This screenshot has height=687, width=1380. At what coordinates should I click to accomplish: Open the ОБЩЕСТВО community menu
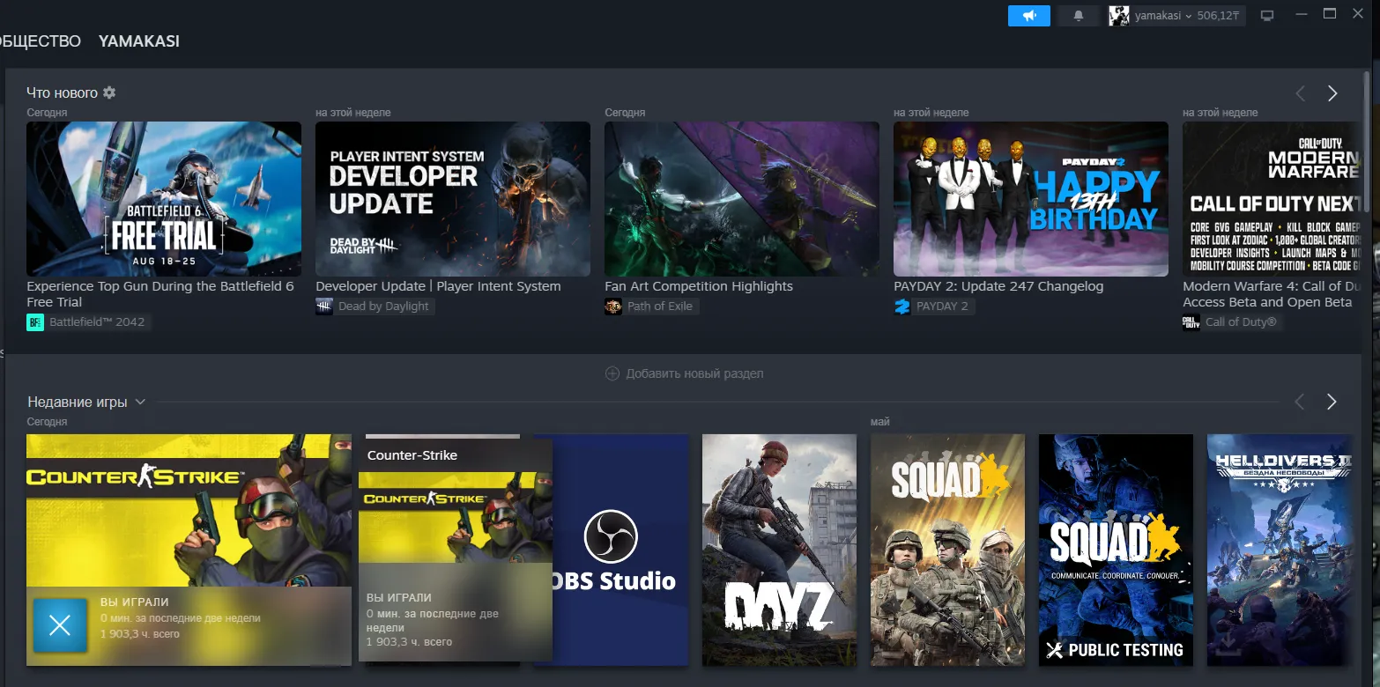point(40,41)
